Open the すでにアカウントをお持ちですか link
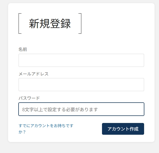This screenshot has height=153, width=159. [46, 126]
